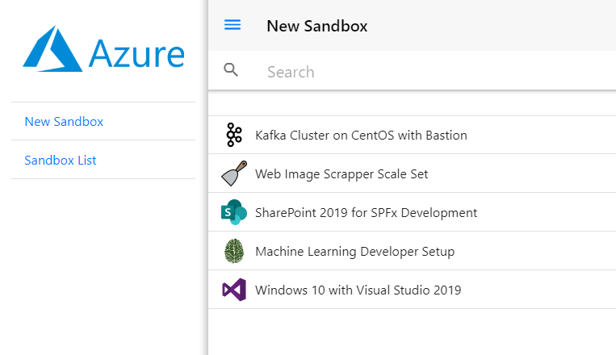
Task: Click the Azure wordmark text
Action: (136, 53)
